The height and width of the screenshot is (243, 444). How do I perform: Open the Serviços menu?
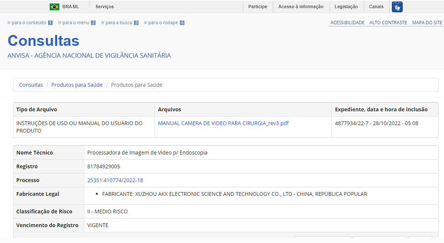104,7
